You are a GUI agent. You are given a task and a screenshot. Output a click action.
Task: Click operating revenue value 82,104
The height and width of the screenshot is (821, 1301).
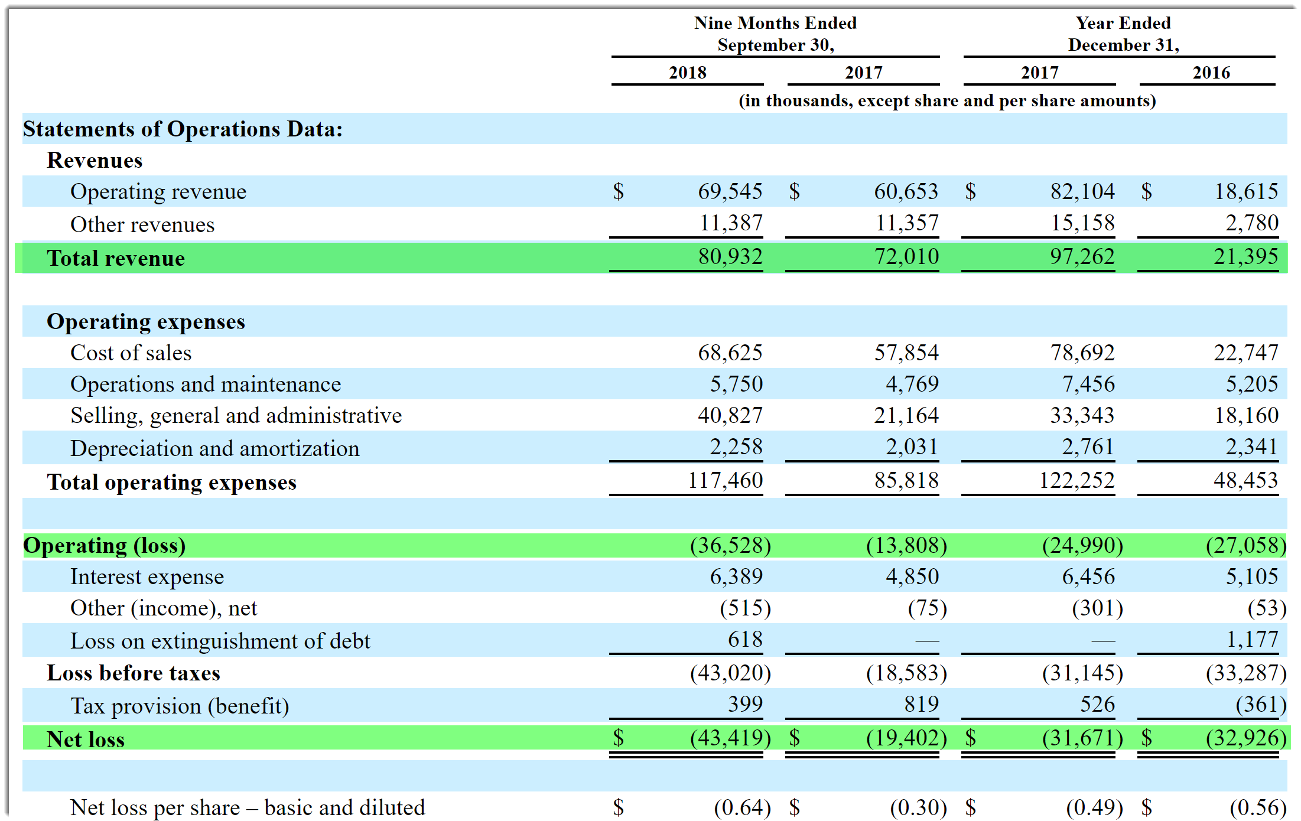point(1082,191)
